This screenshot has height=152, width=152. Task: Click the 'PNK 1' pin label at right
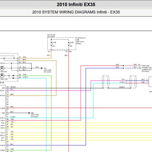tap(144, 82)
